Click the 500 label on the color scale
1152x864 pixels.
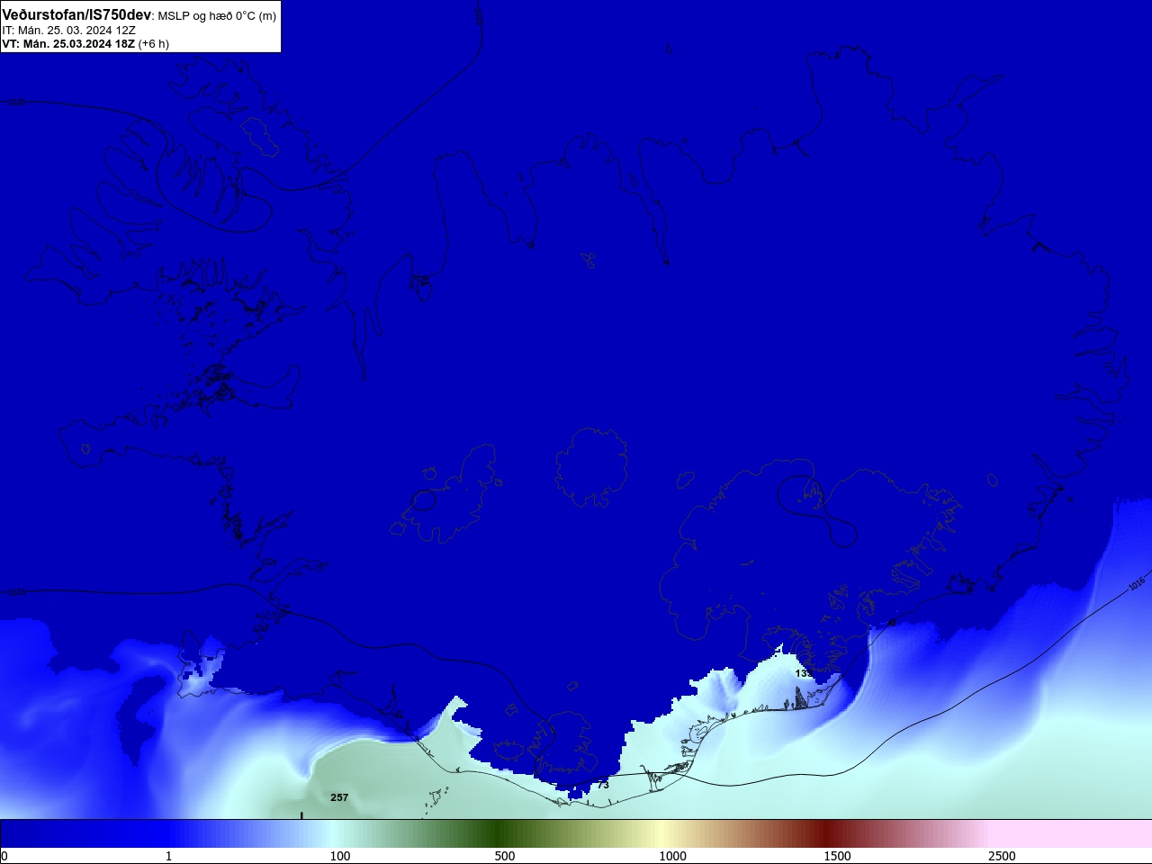tap(505, 856)
